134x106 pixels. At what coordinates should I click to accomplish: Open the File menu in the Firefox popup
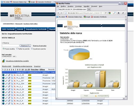tap(58, 6)
